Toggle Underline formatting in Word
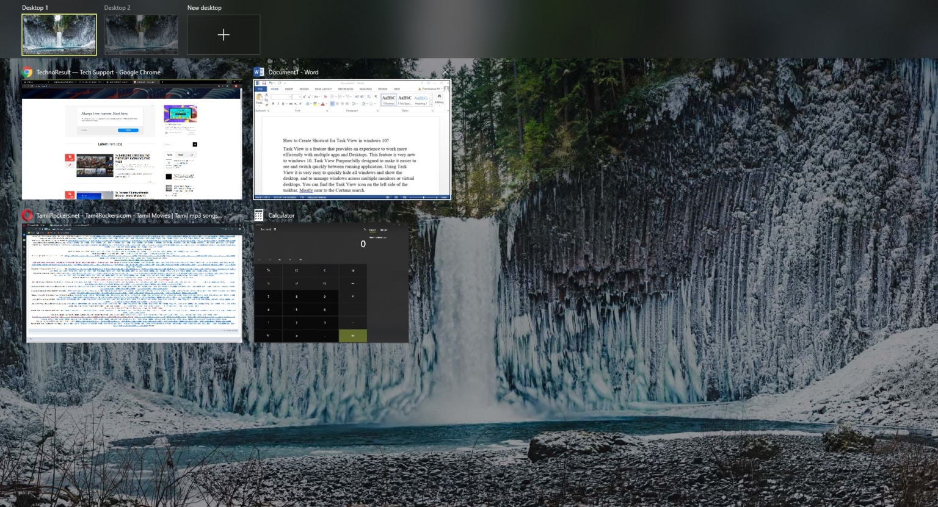 coord(283,103)
